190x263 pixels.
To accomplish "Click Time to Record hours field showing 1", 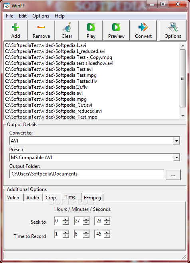I will click(x=59, y=234).
